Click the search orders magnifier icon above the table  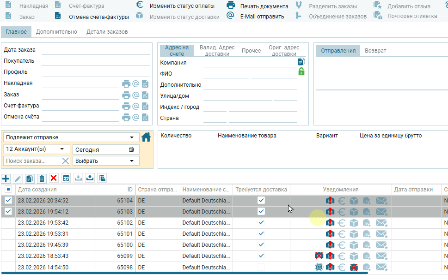[x=66, y=179]
